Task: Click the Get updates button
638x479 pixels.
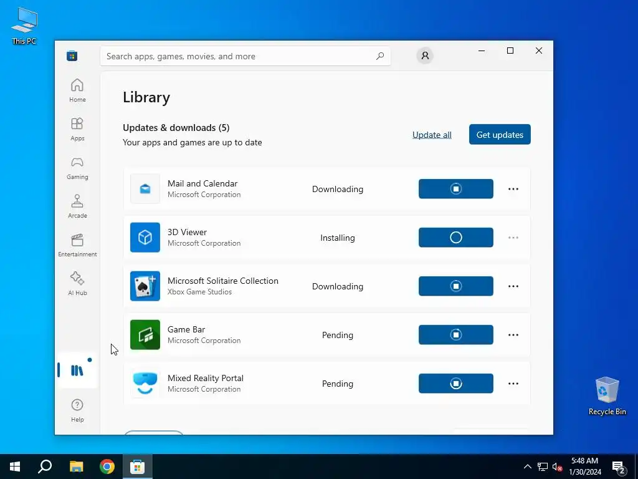Action: 500,135
